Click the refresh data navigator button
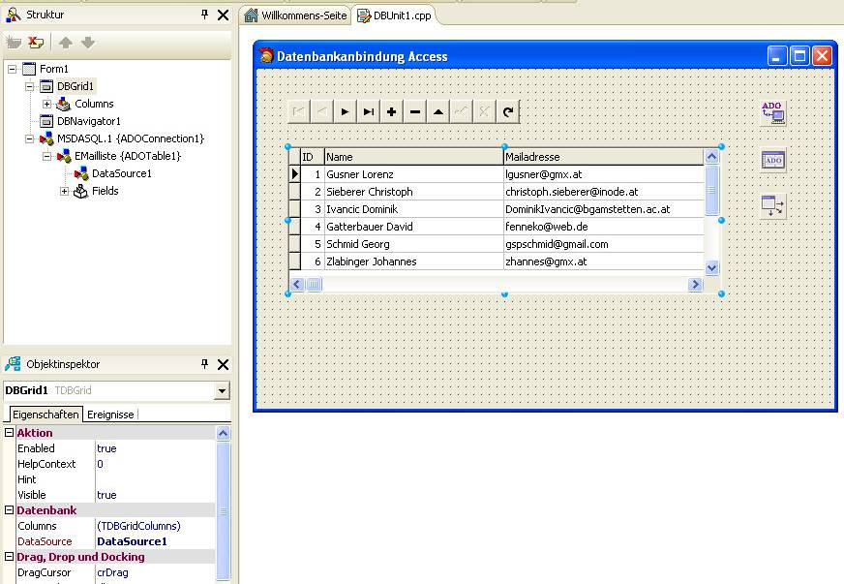Image resolution: width=844 pixels, height=584 pixels. (508, 112)
